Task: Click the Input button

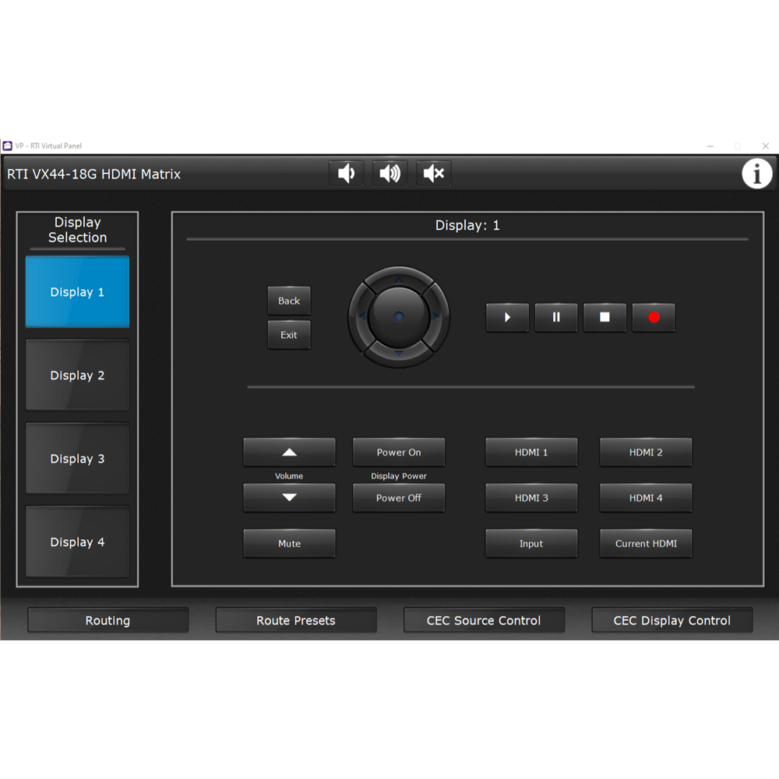Action: (x=531, y=544)
